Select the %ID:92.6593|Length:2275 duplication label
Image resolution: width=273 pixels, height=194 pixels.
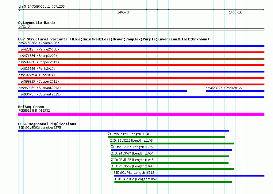pos(40,128)
